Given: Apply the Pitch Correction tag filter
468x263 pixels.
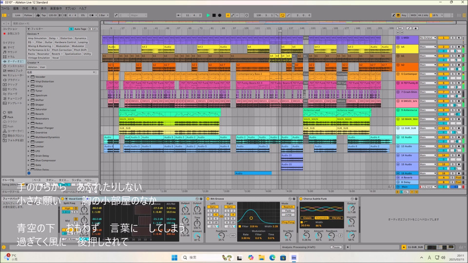Looking at the screenshot, I should click(x=62, y=50).
